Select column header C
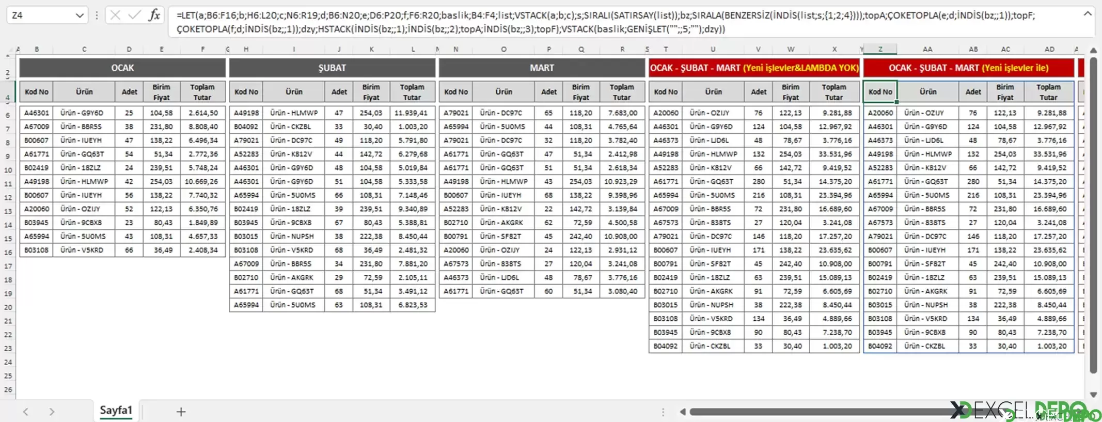This screenshot has height=422, width=1102. click(84, 49)
